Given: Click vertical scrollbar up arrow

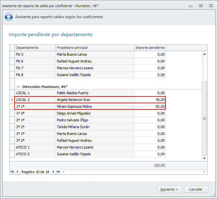Looking at the screenshot, I should coord(204,54).
